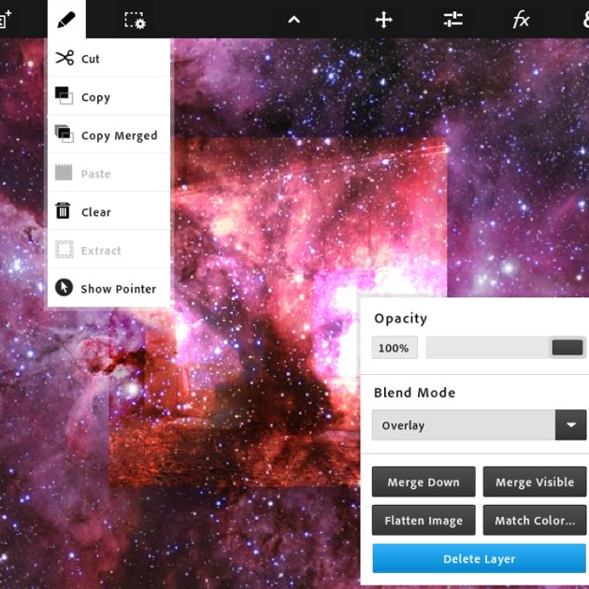The width and height of the screenshot is (589, 589).
Task: Choose Copy from the edit menu
Action: click(x=95, y=97)
